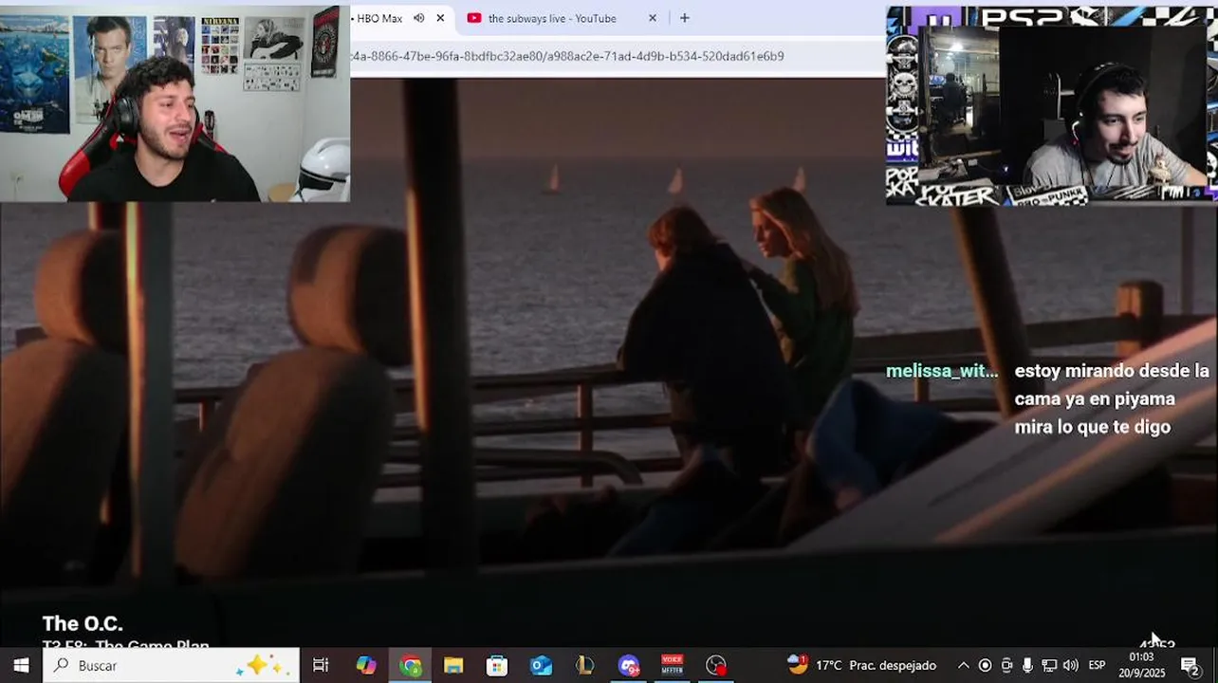Viewport: 1218px width, 683px height.
Task: Click the guest webcam overlay top-right
Action: point(1051,105)
